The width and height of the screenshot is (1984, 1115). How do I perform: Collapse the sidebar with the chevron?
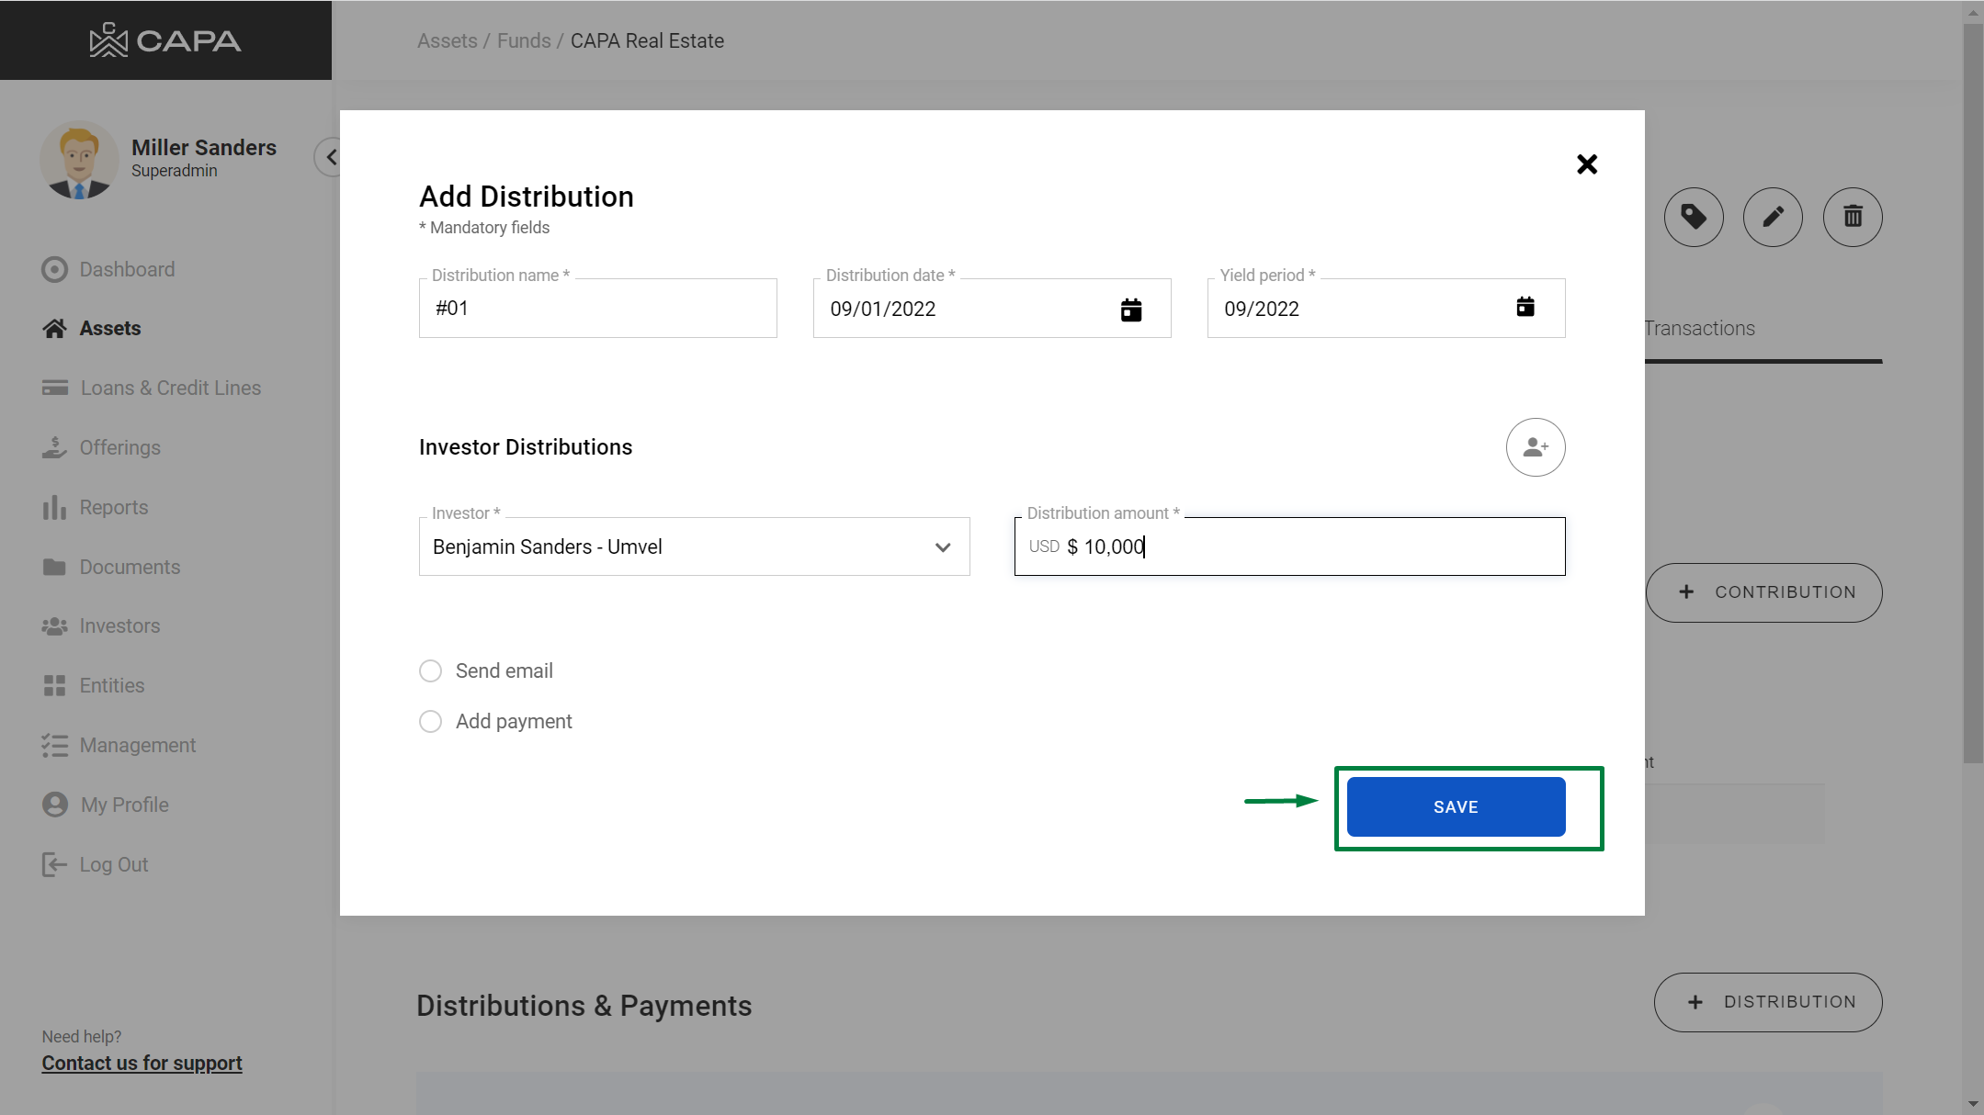point(330,157)
